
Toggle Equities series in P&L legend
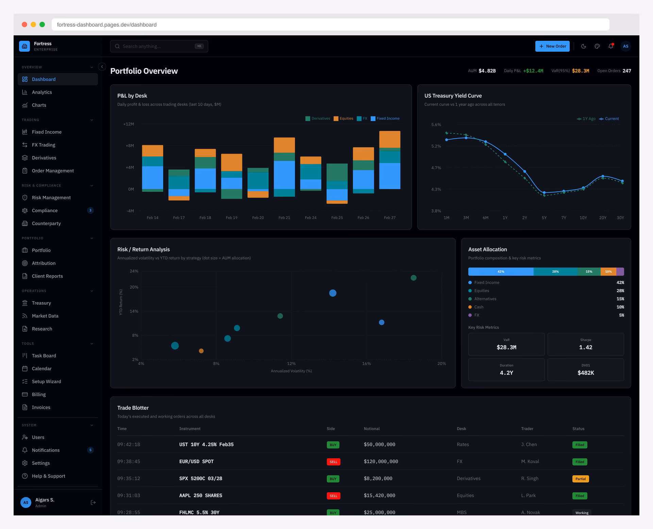tap(343, 119)
